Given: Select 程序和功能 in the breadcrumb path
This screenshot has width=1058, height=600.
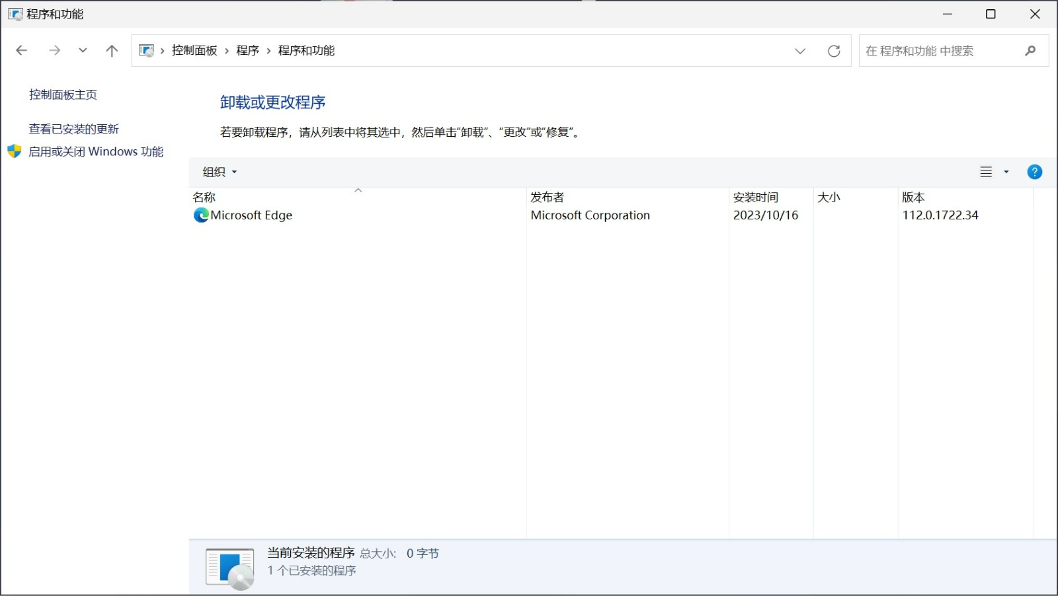Looking at the screenshot, I should pyautogui.click(x=306, y=50).
